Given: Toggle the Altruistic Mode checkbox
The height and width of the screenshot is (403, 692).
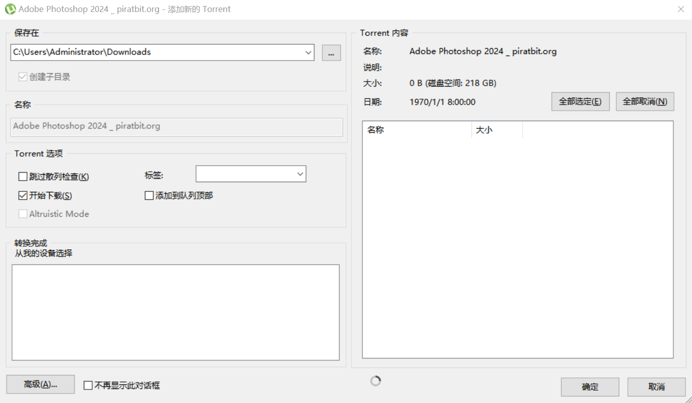Looking at the screenshot, I should click(x=23, y=214).
